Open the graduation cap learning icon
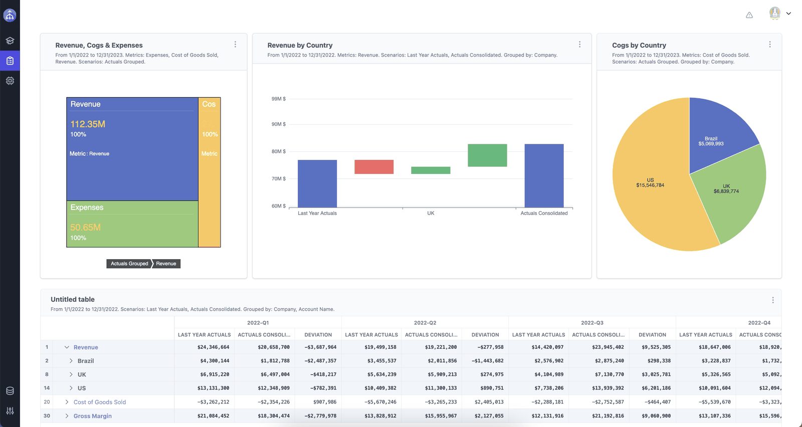Image resolution: width=802 pixels, height=427 pixels. coord(10,41)
